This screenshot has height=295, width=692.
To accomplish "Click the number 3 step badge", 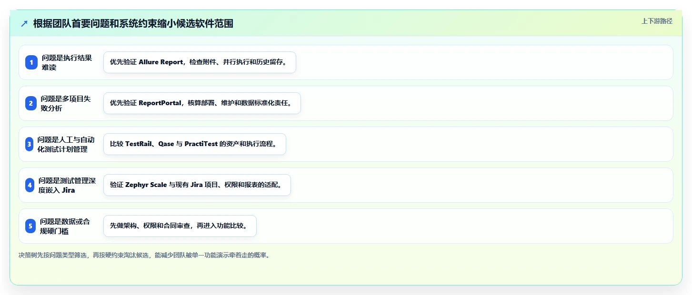I will click(29, 144).
